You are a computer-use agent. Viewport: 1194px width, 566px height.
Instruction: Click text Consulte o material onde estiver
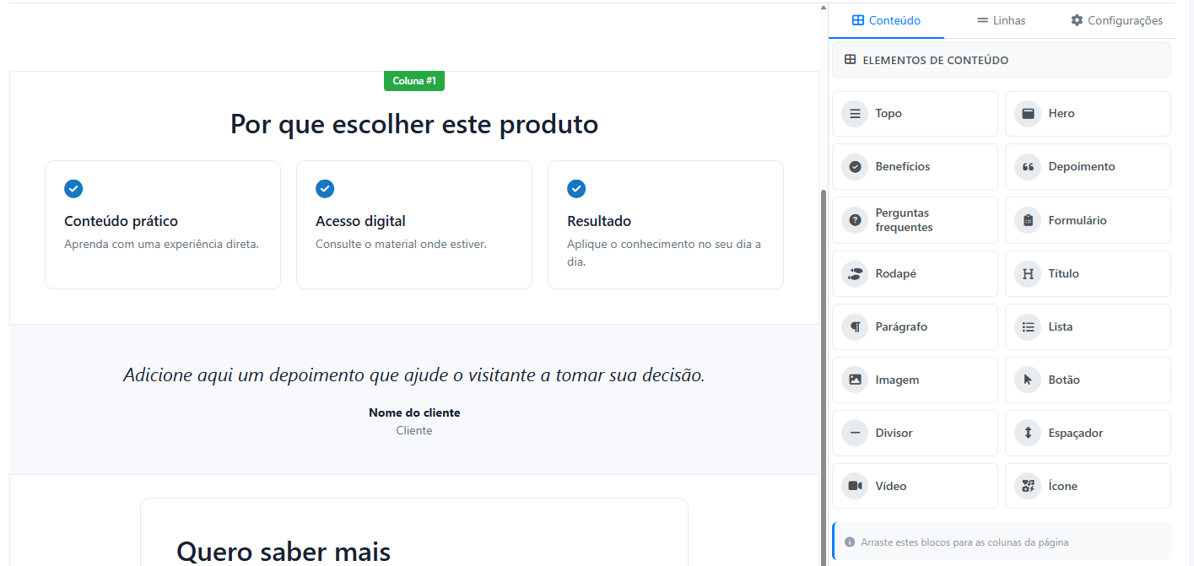click(x=401, y=244)
